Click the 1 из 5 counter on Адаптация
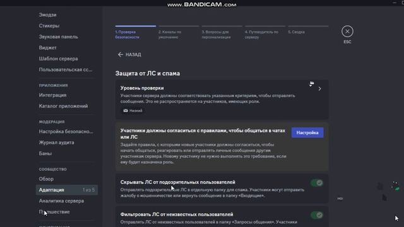The image size is (404, 227). coord(88,190)
